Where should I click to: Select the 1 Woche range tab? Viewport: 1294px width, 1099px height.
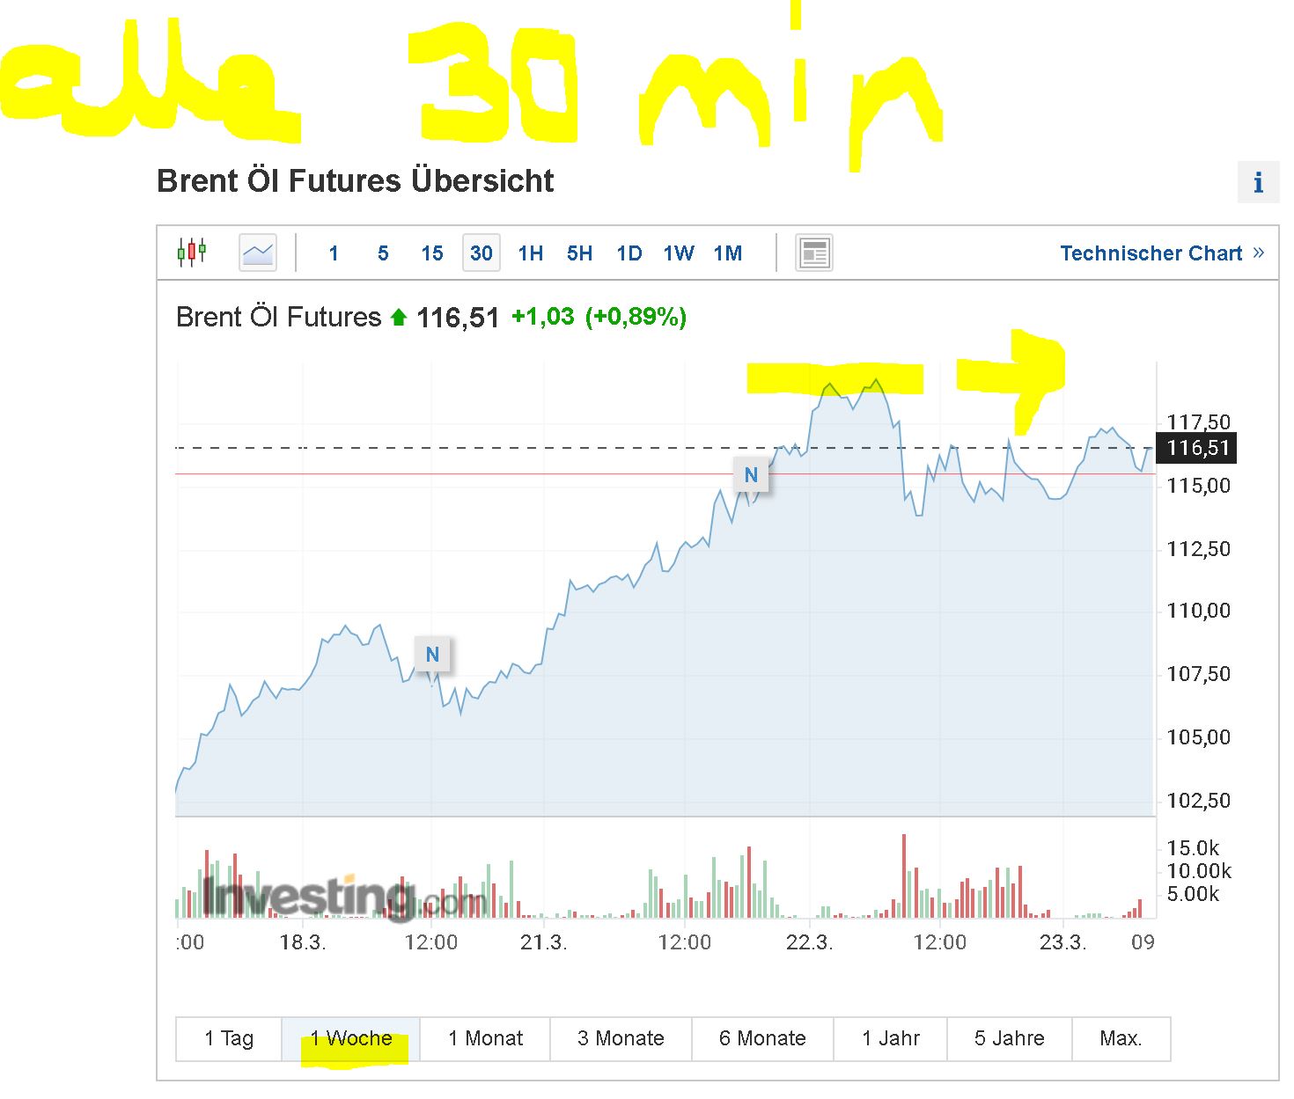(x=350, y=1038)
